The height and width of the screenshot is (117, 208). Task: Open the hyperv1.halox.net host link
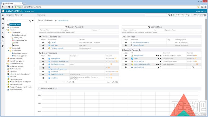click(x=138, y=45)
